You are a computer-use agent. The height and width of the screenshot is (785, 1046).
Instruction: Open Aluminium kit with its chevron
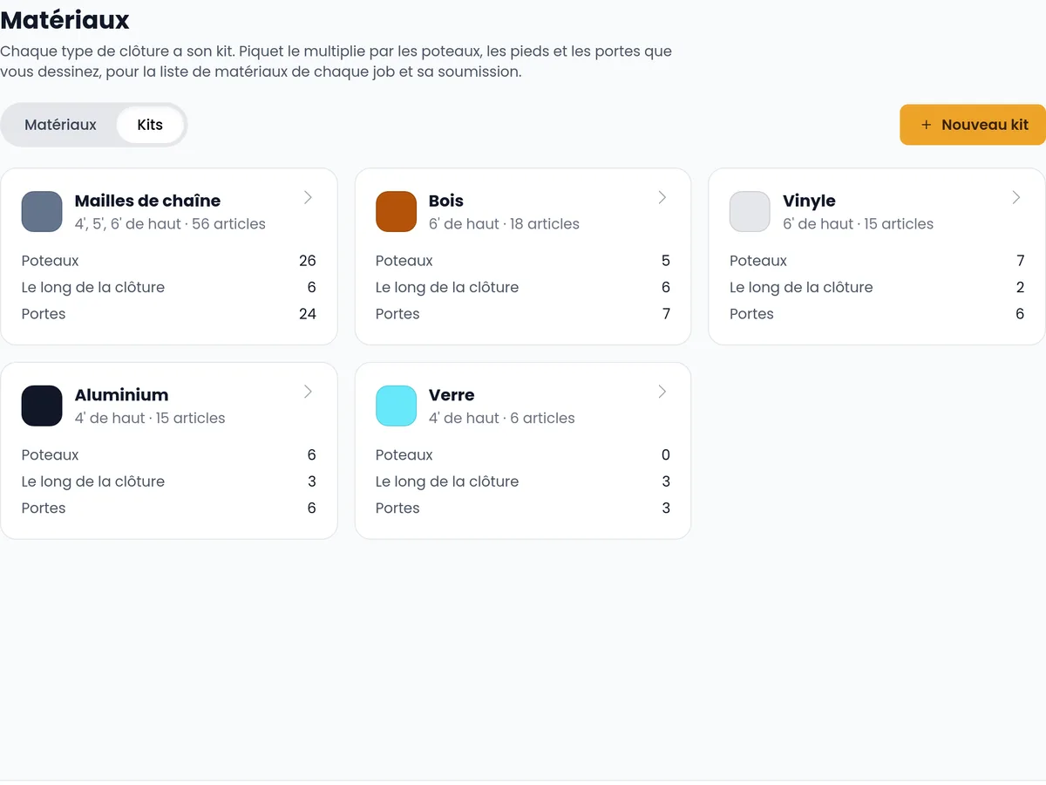pyautogui.click(x=308, y=392)
